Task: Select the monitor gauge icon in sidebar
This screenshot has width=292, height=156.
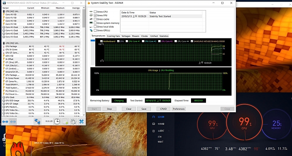Action: point(154,117)
